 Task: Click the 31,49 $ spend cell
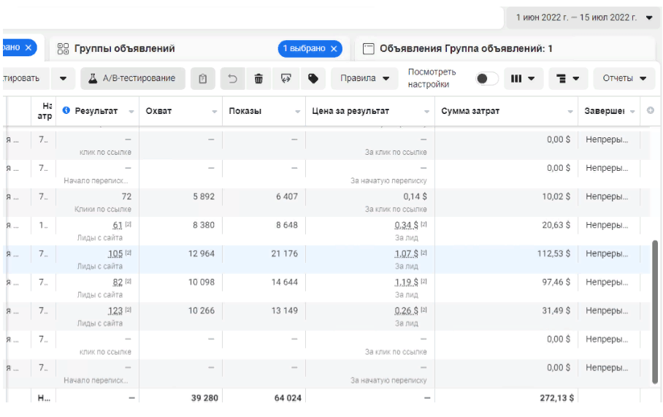point(556,311)
